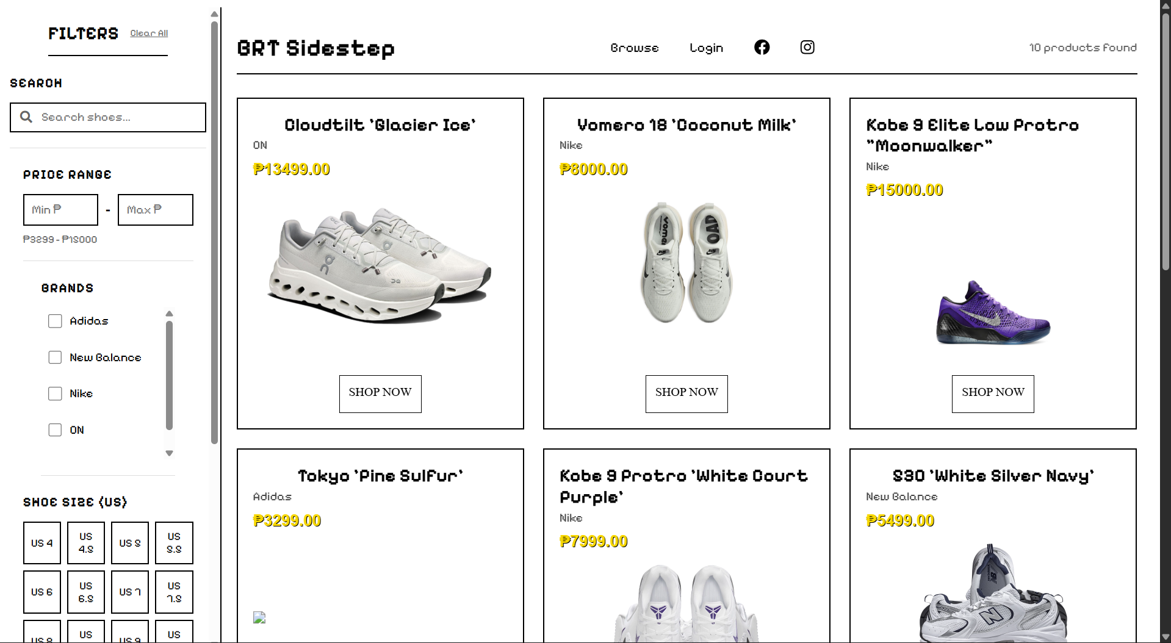Click the Min price input field
This screenshot has height=643, width=1171.
coord(60,209)
